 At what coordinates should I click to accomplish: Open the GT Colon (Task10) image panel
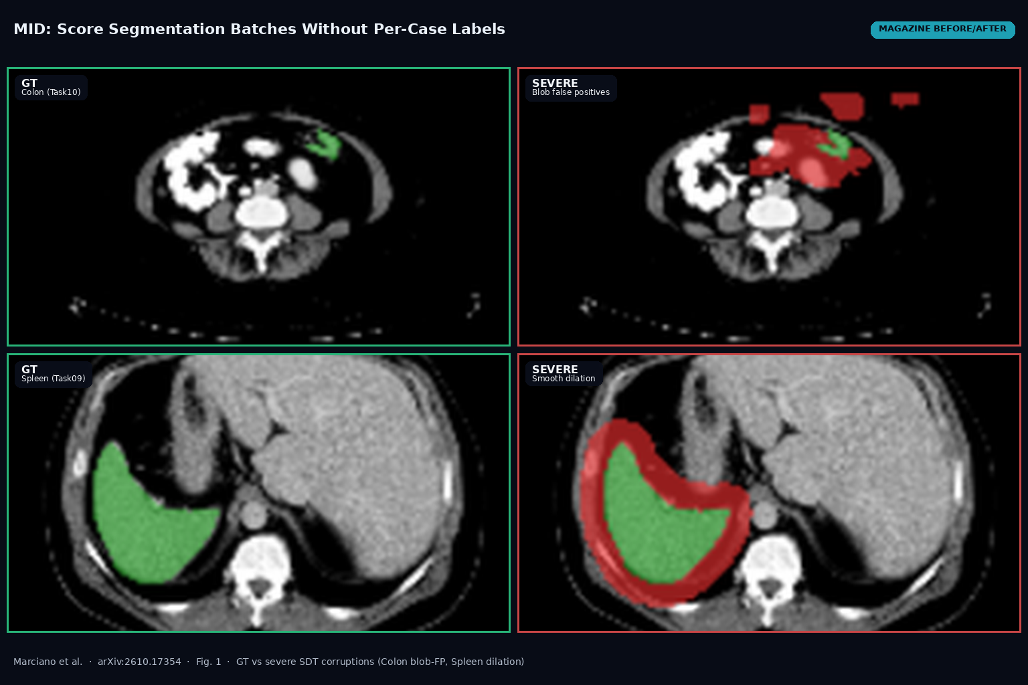[x=258, y=207]
